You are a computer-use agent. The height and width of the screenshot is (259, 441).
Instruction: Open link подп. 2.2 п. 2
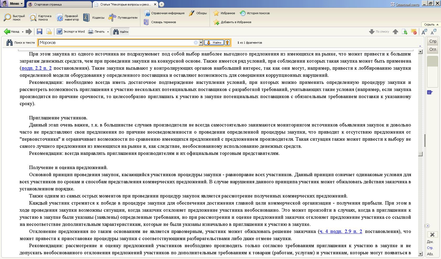point(36,68)
